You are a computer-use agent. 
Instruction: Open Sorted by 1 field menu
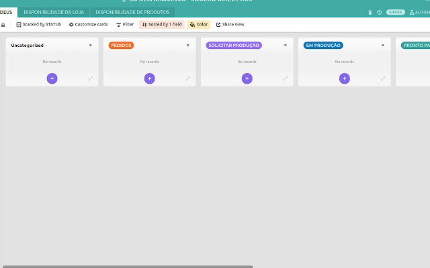coord(162,25)
